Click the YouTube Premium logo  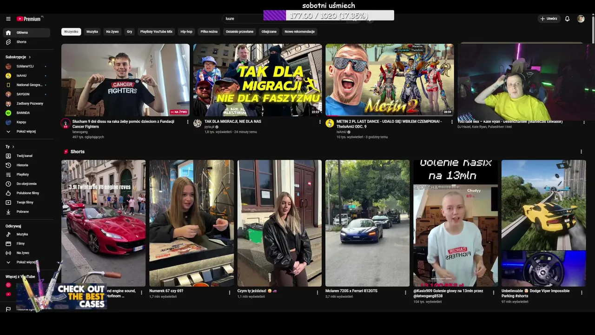pos(29,19)
